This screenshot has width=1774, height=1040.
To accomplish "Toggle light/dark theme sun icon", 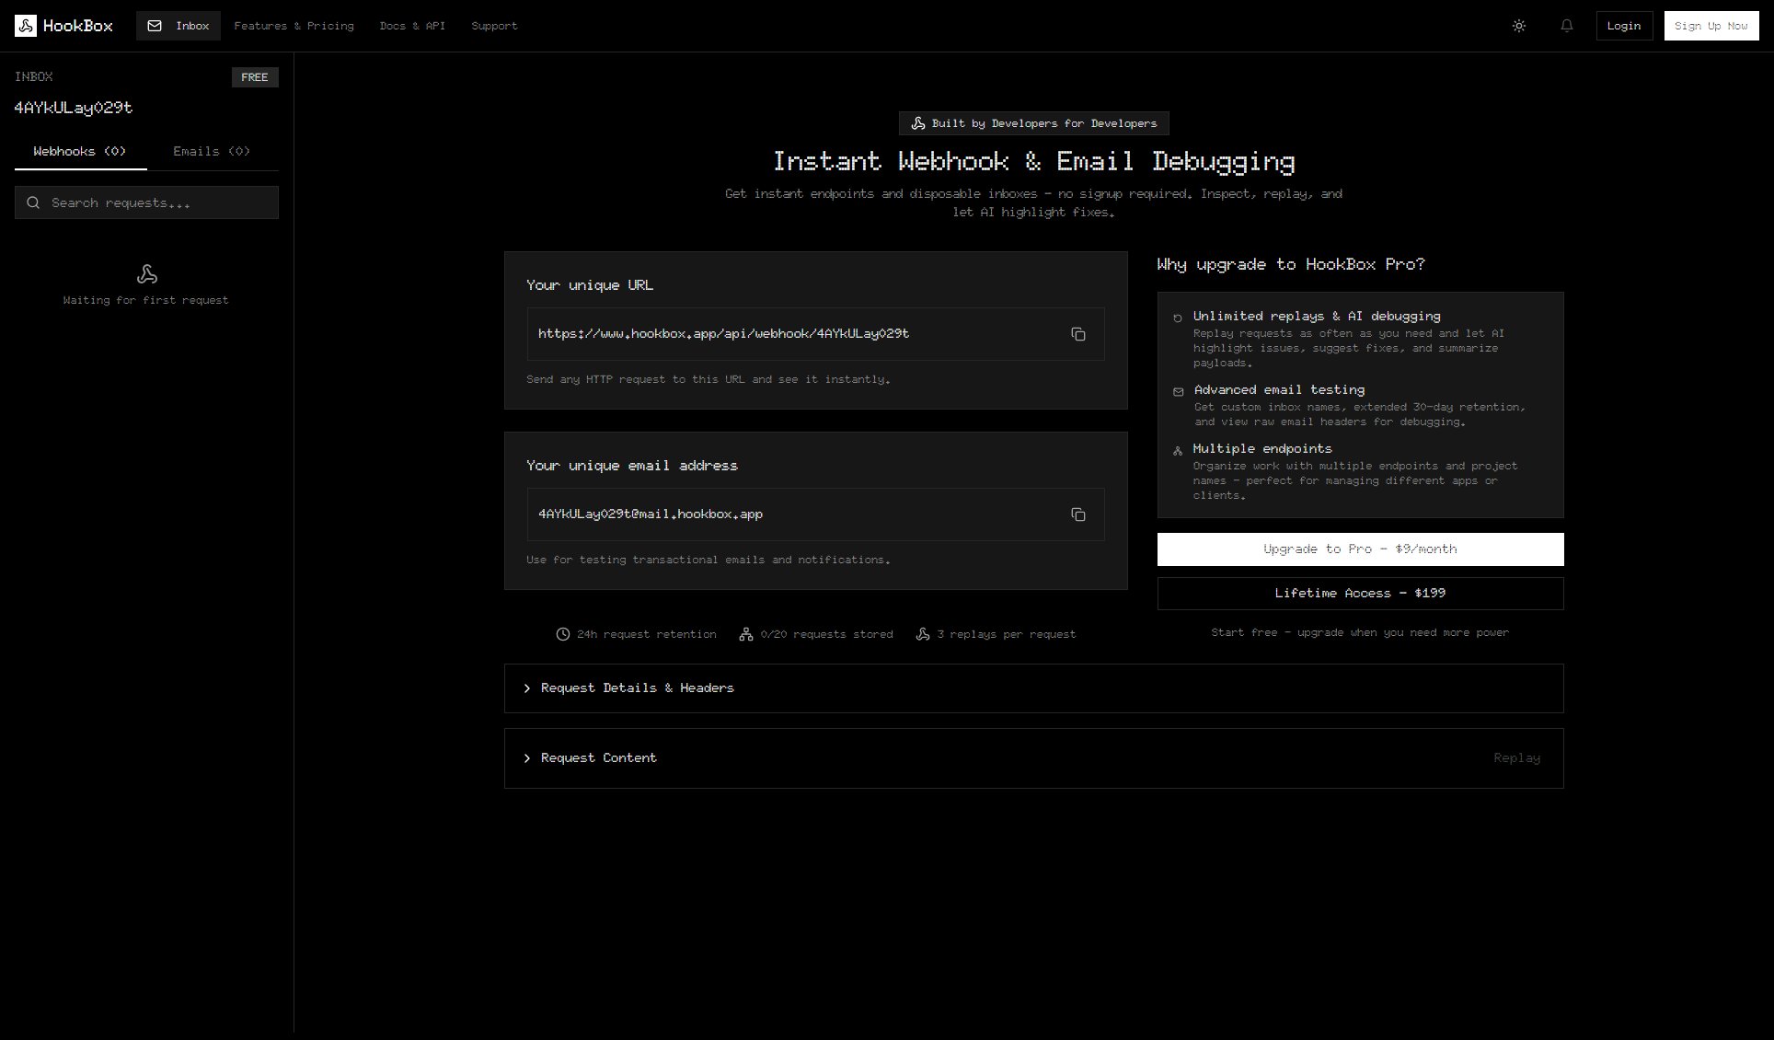I will (x=1519, y=26).
